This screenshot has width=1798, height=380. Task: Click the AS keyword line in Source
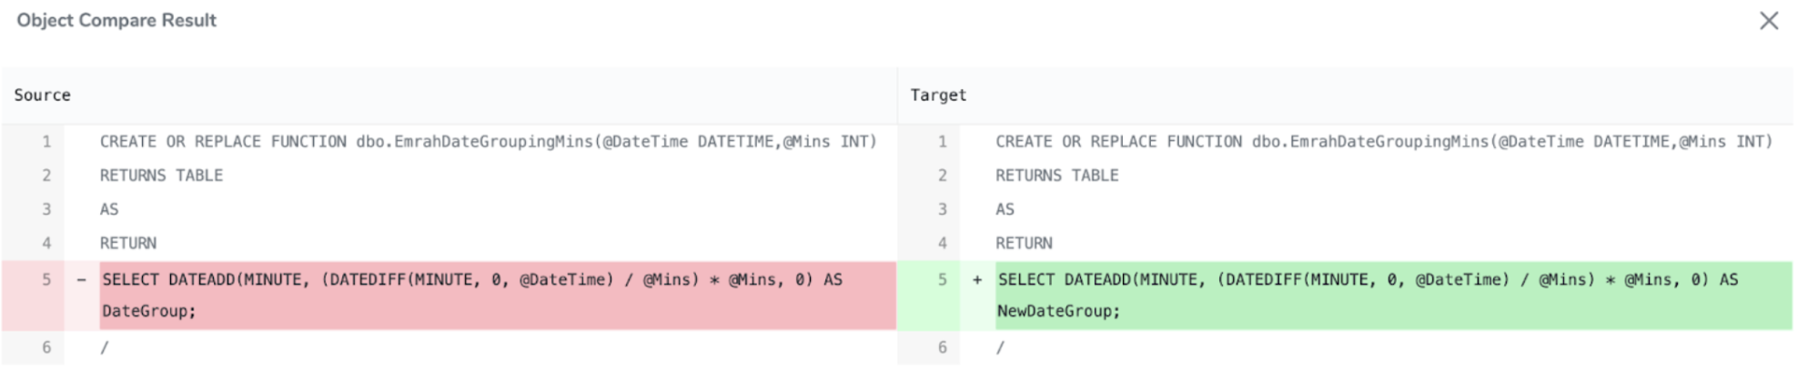pos(109,210)
